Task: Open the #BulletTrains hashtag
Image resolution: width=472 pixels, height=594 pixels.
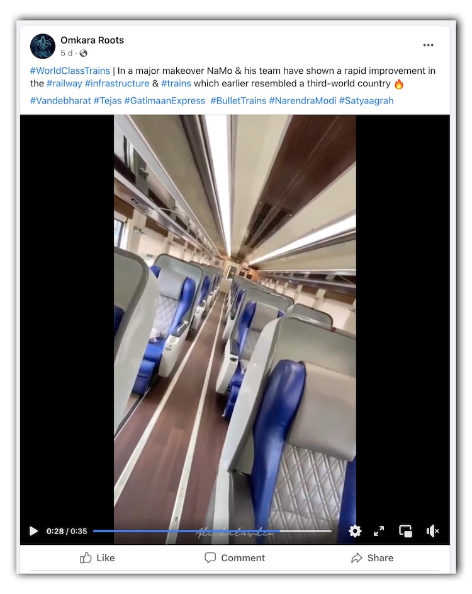Action: click(x=239, y=101)
